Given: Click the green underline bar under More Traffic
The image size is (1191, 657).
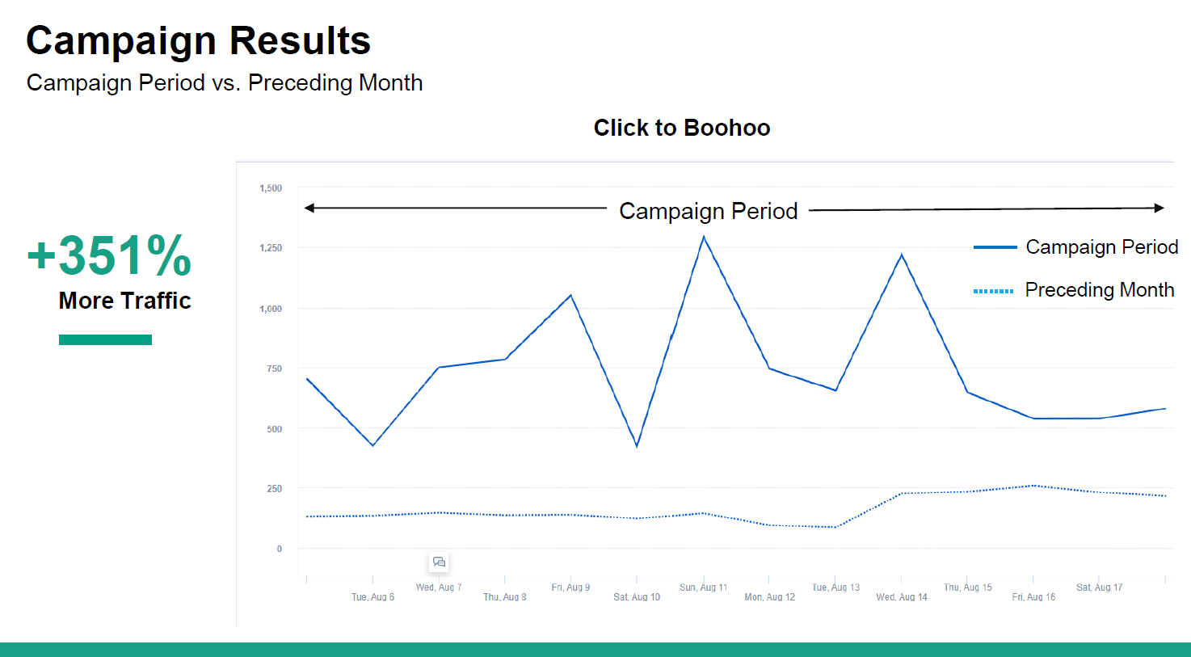Looking at the screenshot, I should coord(105,339).
